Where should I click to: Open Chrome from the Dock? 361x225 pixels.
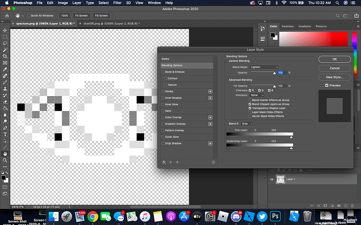[93, 216]
